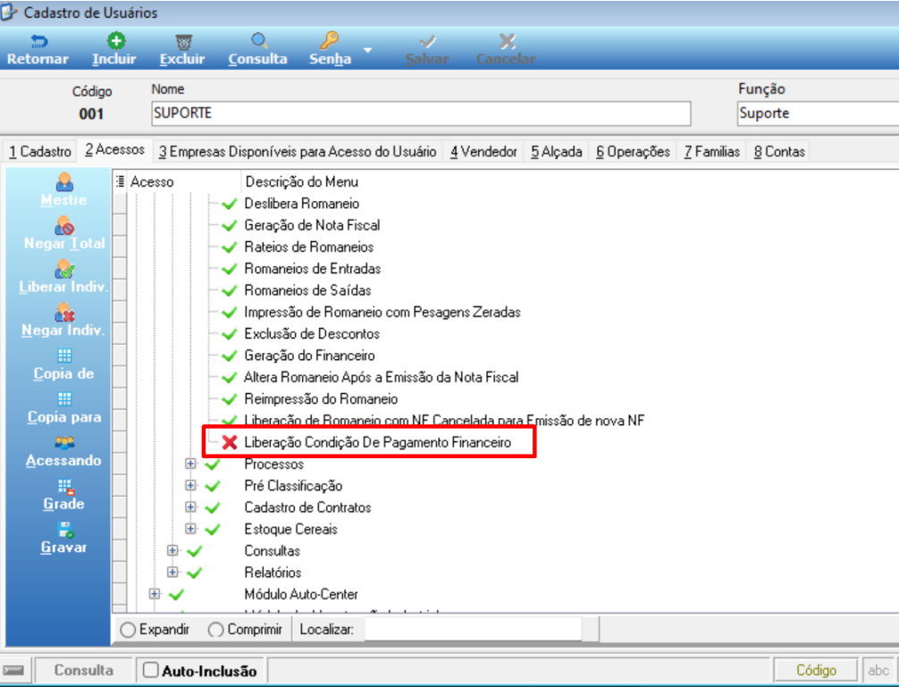
Task: Toggle checkmark for Rateios de Romaneios
Action: pos(230,247)
